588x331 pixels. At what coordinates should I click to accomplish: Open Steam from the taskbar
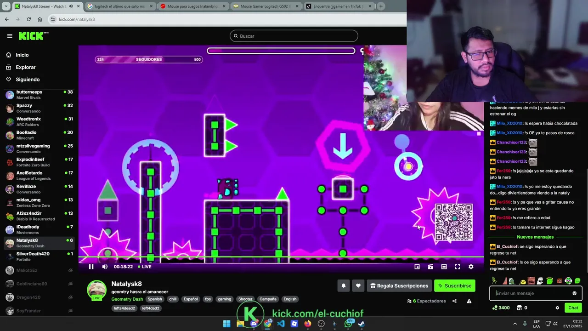(x=362, y=324)
